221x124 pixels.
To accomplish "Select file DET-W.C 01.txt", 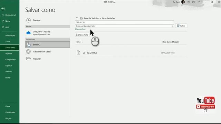I will (x=131, y=53).
